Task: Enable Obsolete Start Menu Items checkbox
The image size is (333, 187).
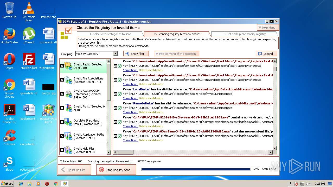Action: click(62, 122)
